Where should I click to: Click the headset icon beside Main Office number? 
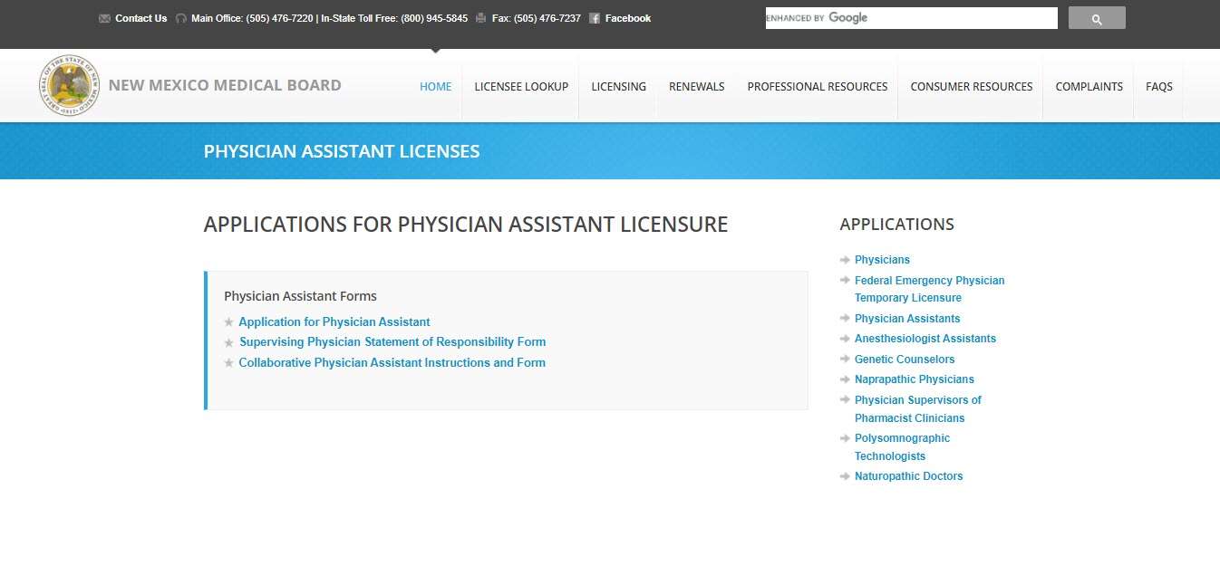180,17
